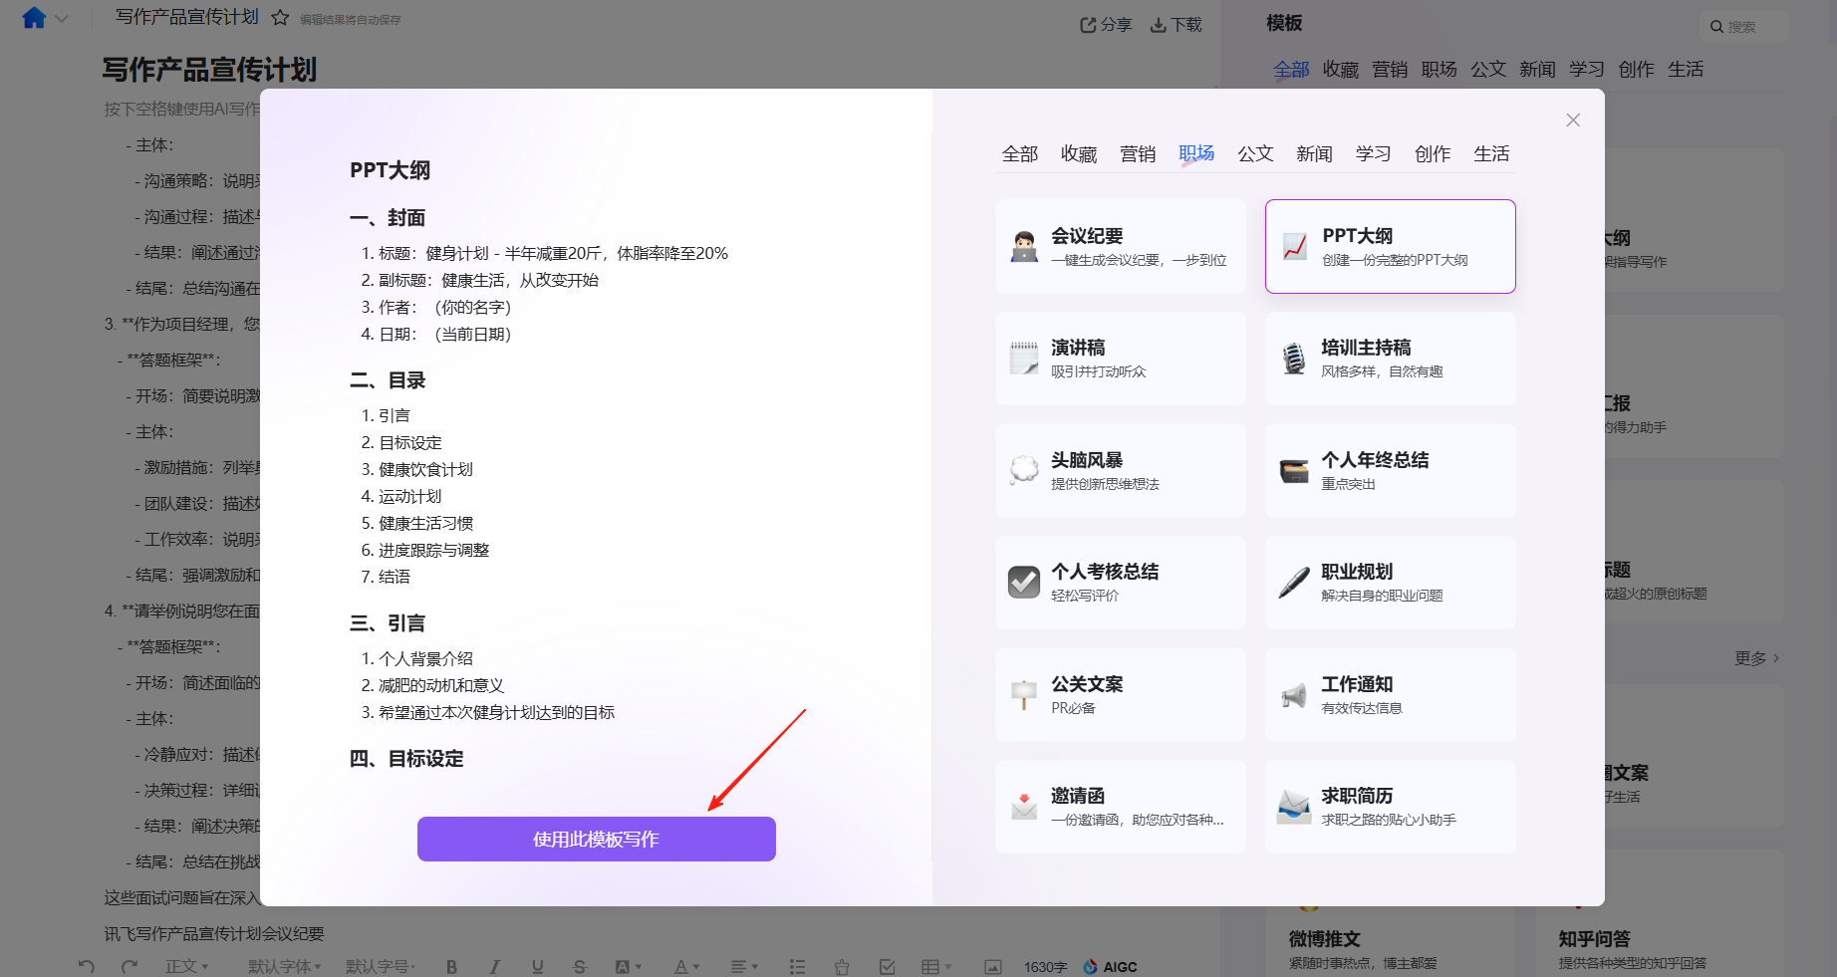Toggle strikethrough formatting
The image size is (1837, 977).
(580, 966)
